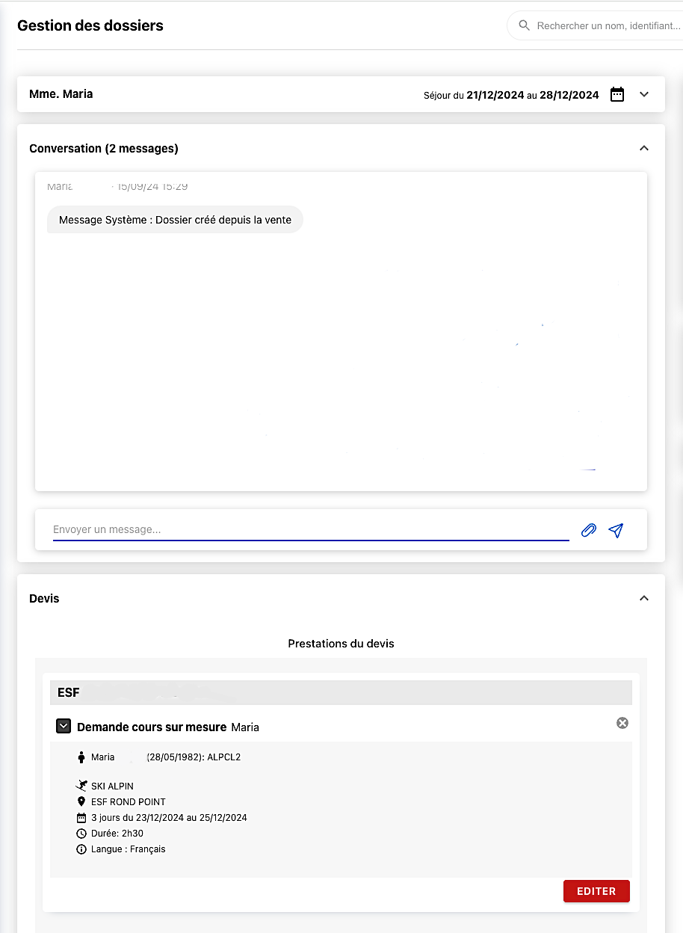Click the location pin beside ESF ROND POINT

pyautogui.click(x=81, y=801)
